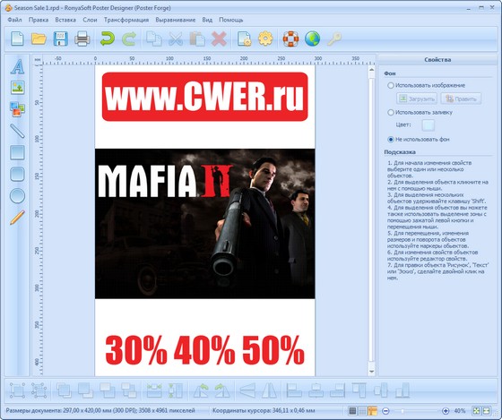This screenshot has width=502, height=420.
Task: Open the Файл menu
Action: [x=14, y=20]
